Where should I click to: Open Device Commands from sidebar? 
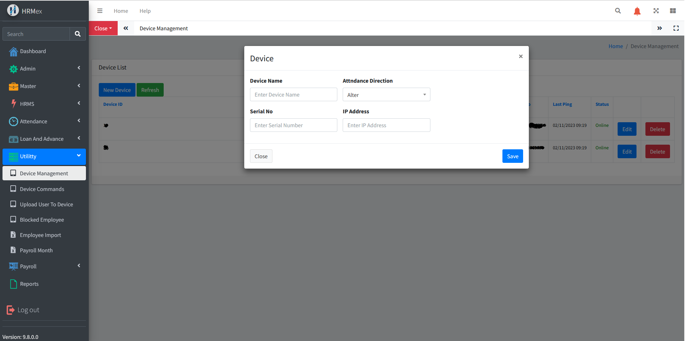point(42,189)
